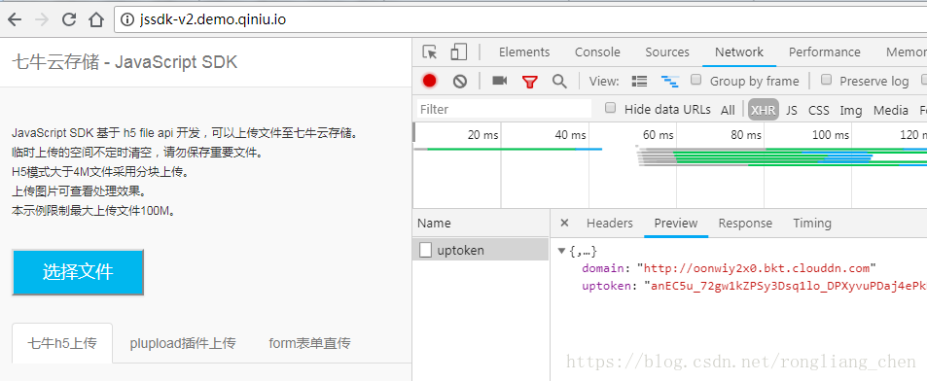The image size is (927, 381).
Task: Open the request Preview tab
Action: click(x=676, y=223)
